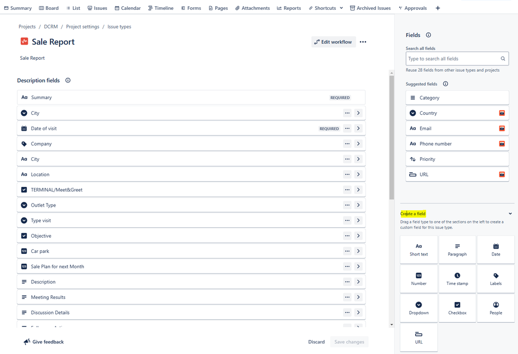Open more options for Company field
Screen dimensions: 518x354
point(347,144)
